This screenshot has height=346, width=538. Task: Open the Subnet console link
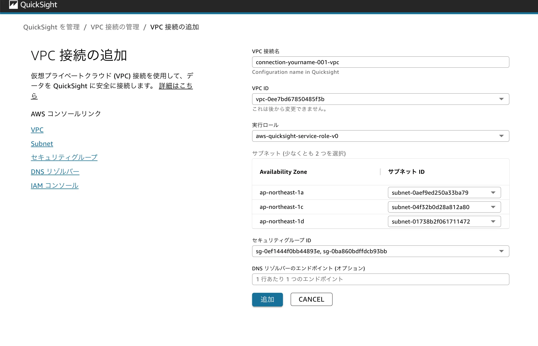coord(42,144)
